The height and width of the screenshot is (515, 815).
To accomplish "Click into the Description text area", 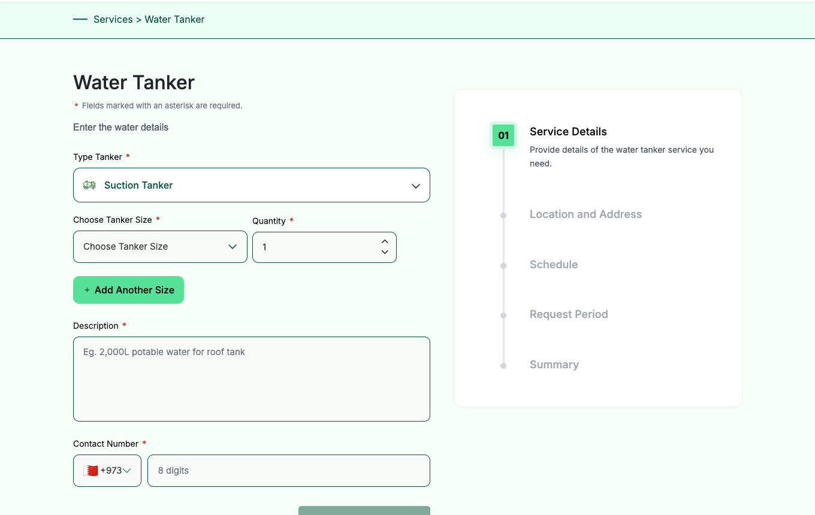I will (252, 379).
